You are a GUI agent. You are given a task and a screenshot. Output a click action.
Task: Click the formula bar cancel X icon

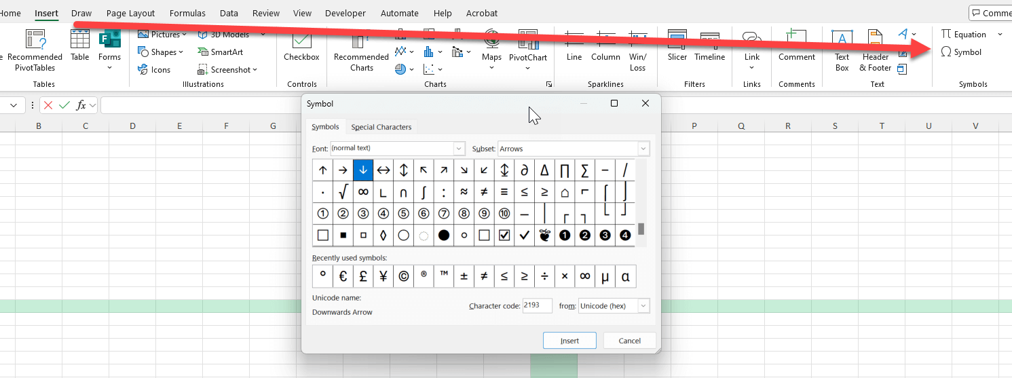tap(48, 105)
